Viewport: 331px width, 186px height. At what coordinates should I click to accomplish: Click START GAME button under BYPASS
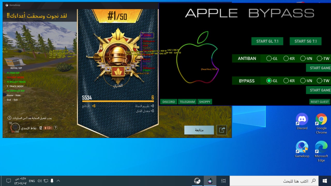[319, 90]
